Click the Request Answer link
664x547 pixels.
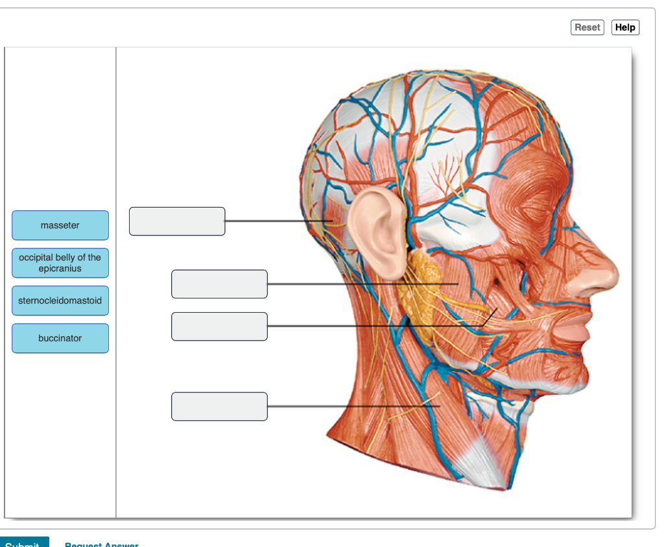101,544
